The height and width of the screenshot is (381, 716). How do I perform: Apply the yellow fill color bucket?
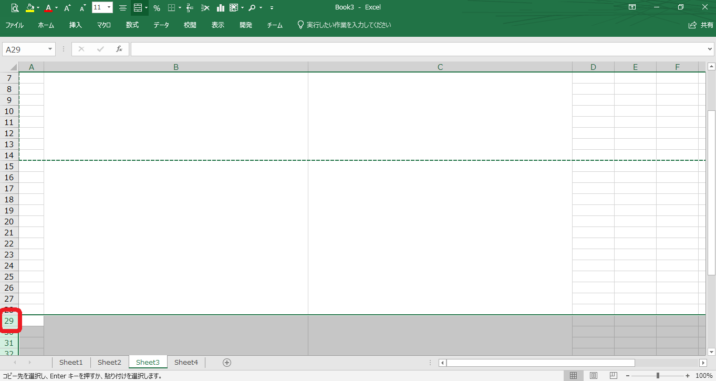tap(30, 8)
